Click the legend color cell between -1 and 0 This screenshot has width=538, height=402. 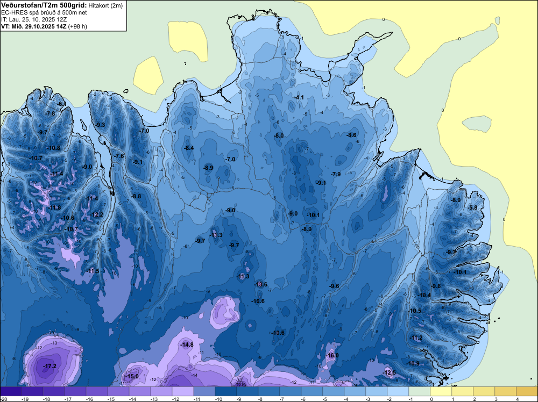[x=419, y=392]
